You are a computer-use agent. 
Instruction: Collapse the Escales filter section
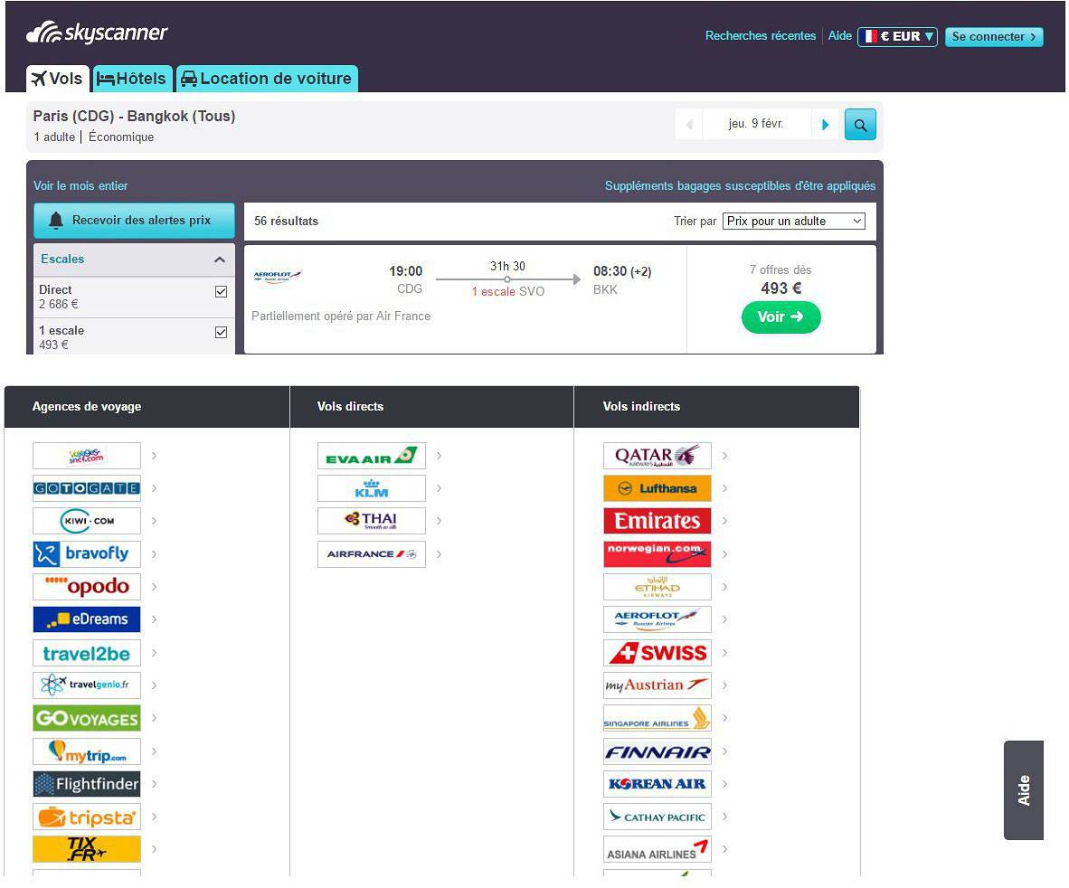[219, 260]
